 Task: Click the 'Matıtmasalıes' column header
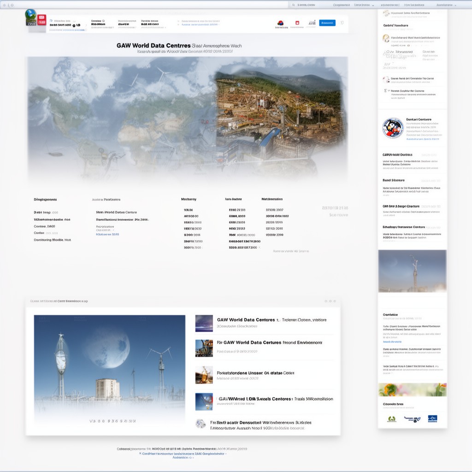(272, 199)
